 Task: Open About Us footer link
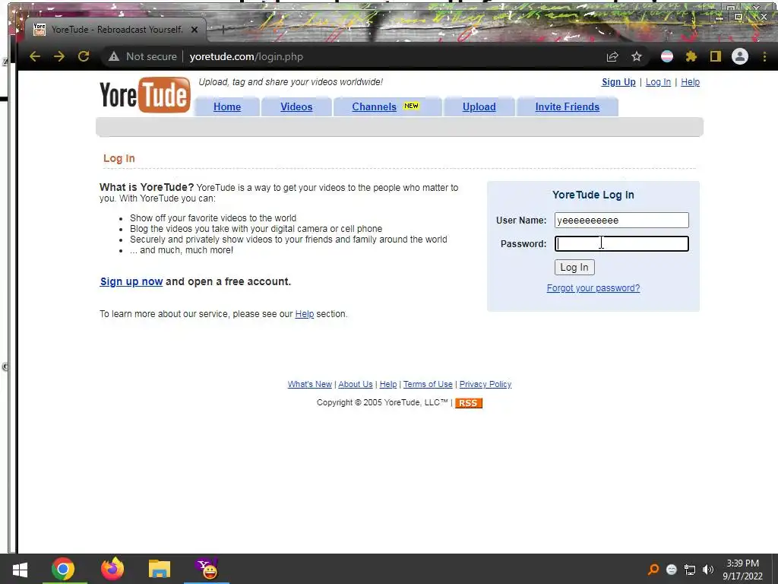point(356,384)
